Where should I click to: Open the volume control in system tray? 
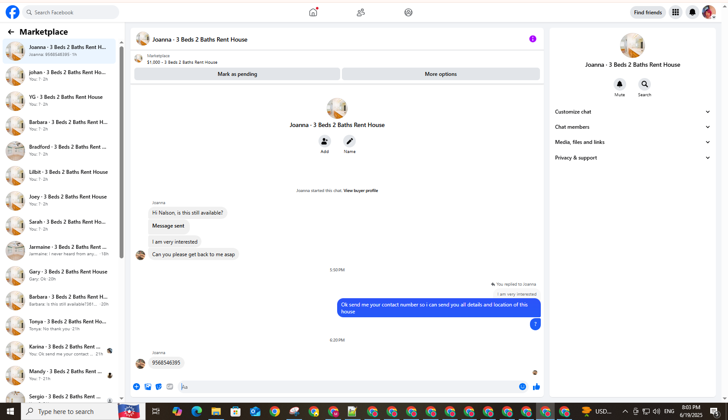[656, 411]
